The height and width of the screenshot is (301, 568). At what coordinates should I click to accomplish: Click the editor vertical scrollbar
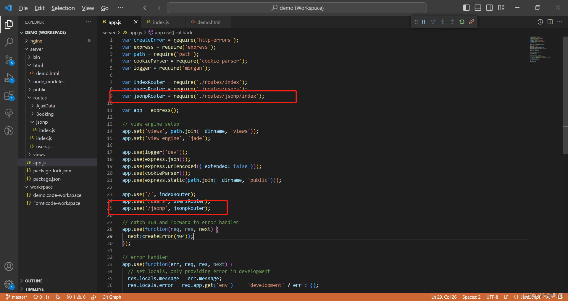[565, 95]
